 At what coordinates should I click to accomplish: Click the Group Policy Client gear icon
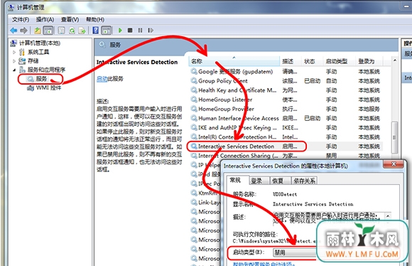[x=194, y=81]
